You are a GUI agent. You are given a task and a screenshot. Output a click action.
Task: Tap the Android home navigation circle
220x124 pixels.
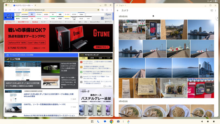click(208, 122)
